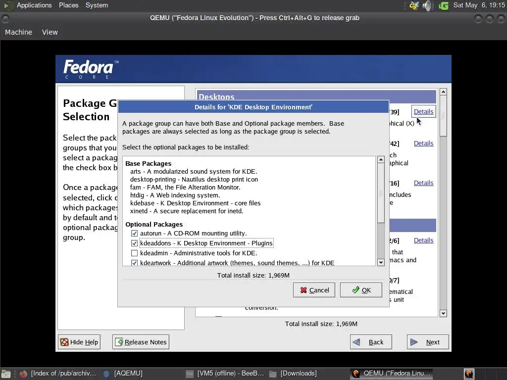Open the Places menu
Viewport: 507px width, 380px height.
(x=68, y=5)
